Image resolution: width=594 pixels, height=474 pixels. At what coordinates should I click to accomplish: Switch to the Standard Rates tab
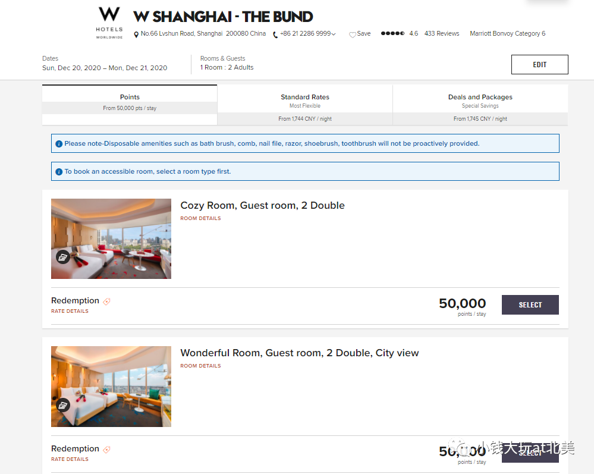click(x=305, y=105)
